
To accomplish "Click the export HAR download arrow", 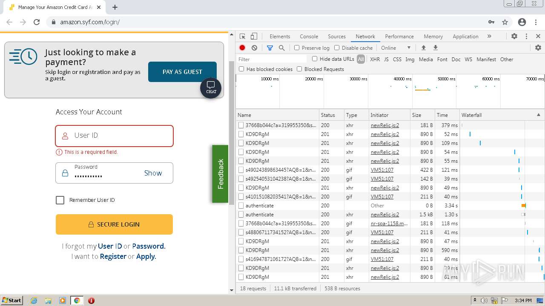I will tap(436, 48).
